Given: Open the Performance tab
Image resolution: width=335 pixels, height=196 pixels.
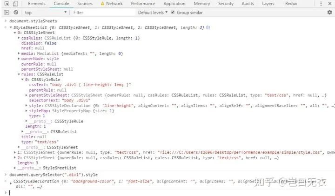Looking at the screenshot, I should point(143,4).
